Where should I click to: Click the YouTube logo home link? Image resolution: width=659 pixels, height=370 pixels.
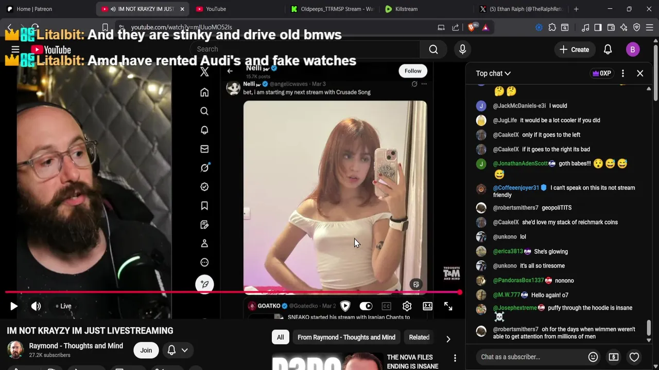tap(50, 50)
